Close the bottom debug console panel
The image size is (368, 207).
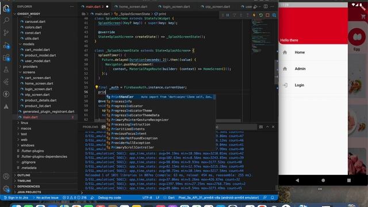click(273, 126)
